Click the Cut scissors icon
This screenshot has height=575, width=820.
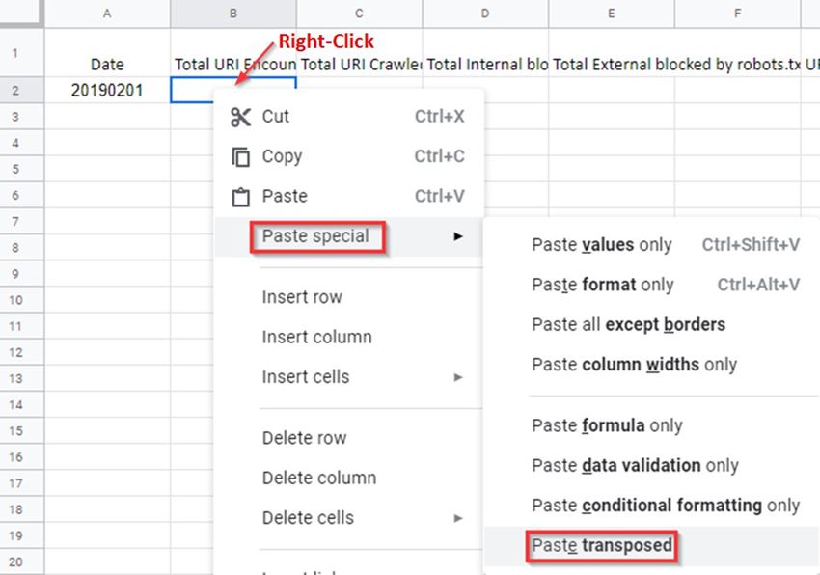(x=240, y=117)
